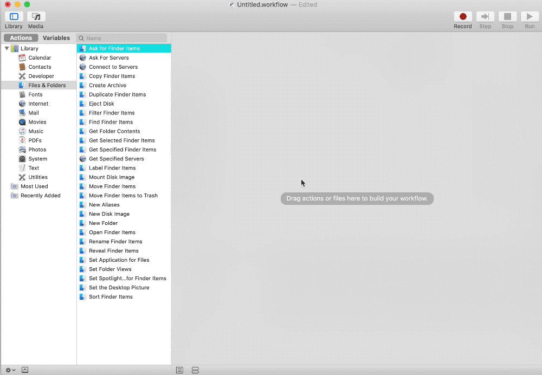
Task: Select the Copy Finder Items action
Action: point(124,76)
